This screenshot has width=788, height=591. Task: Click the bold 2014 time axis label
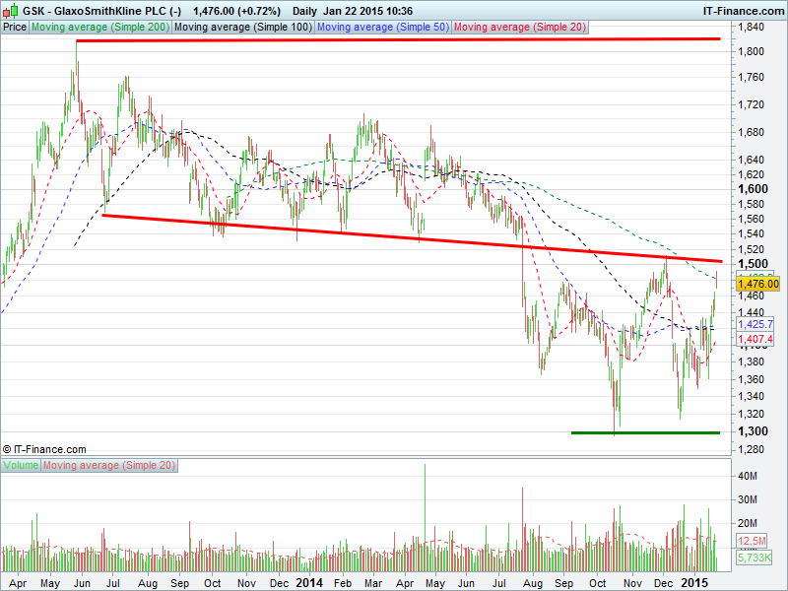coord(309,583)
